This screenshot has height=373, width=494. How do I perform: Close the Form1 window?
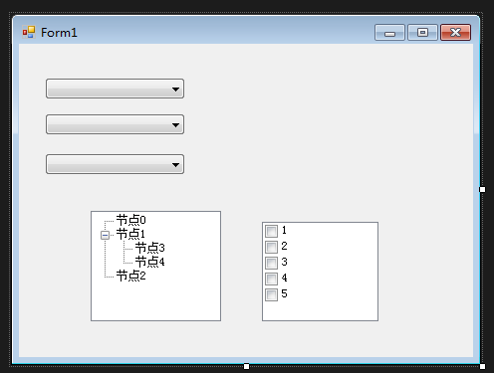click(x=455, y=32)
